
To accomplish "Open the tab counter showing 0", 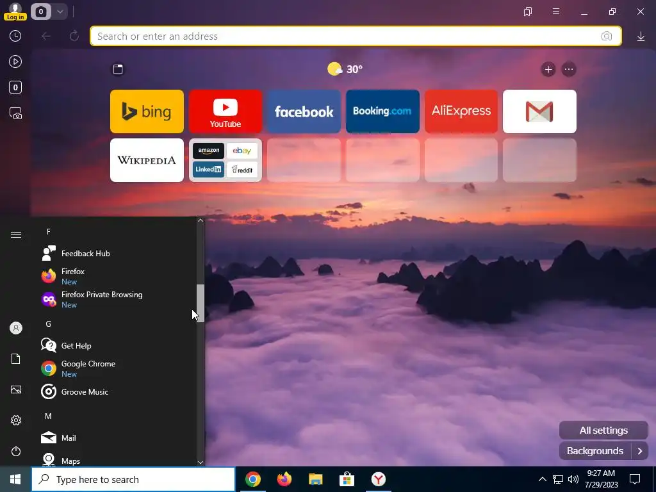I will pyautogui.click(x=40, y=12).
